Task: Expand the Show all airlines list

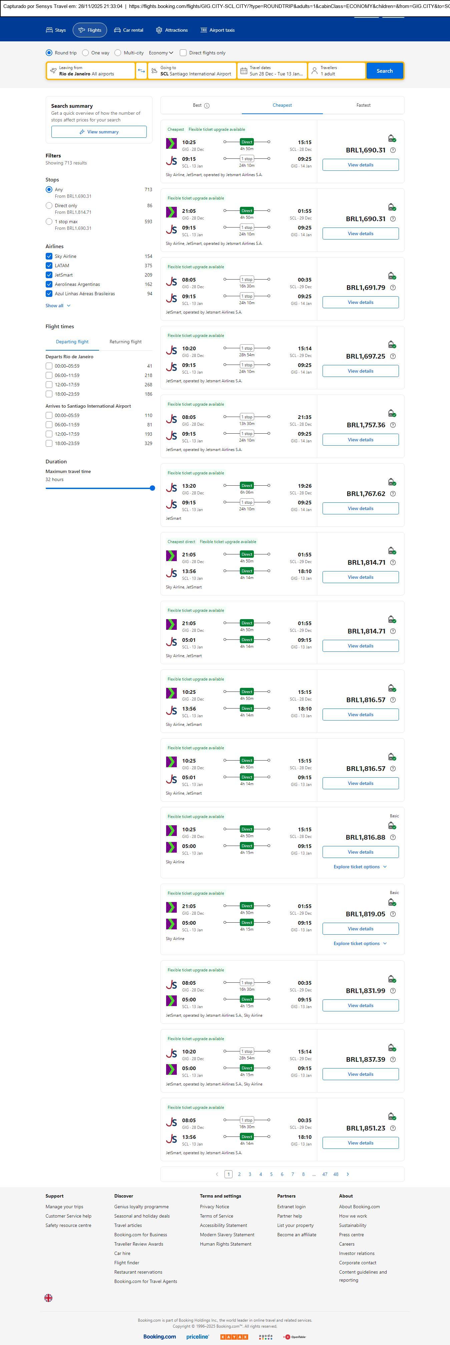Action: (x=57, y=306)
